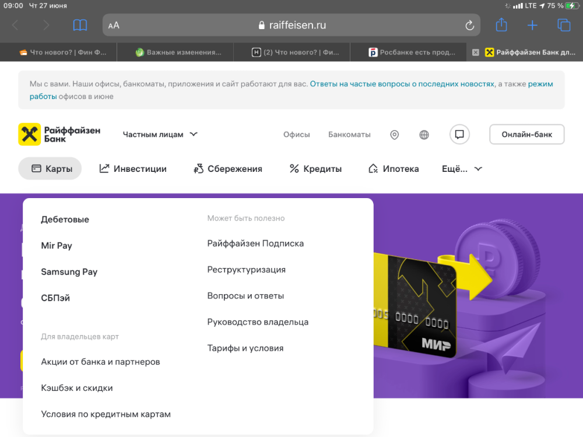The width and height of the screenshot is (583, 437).
Task: Open Кэшбэк и скидки link
Action: pos(77,388)
